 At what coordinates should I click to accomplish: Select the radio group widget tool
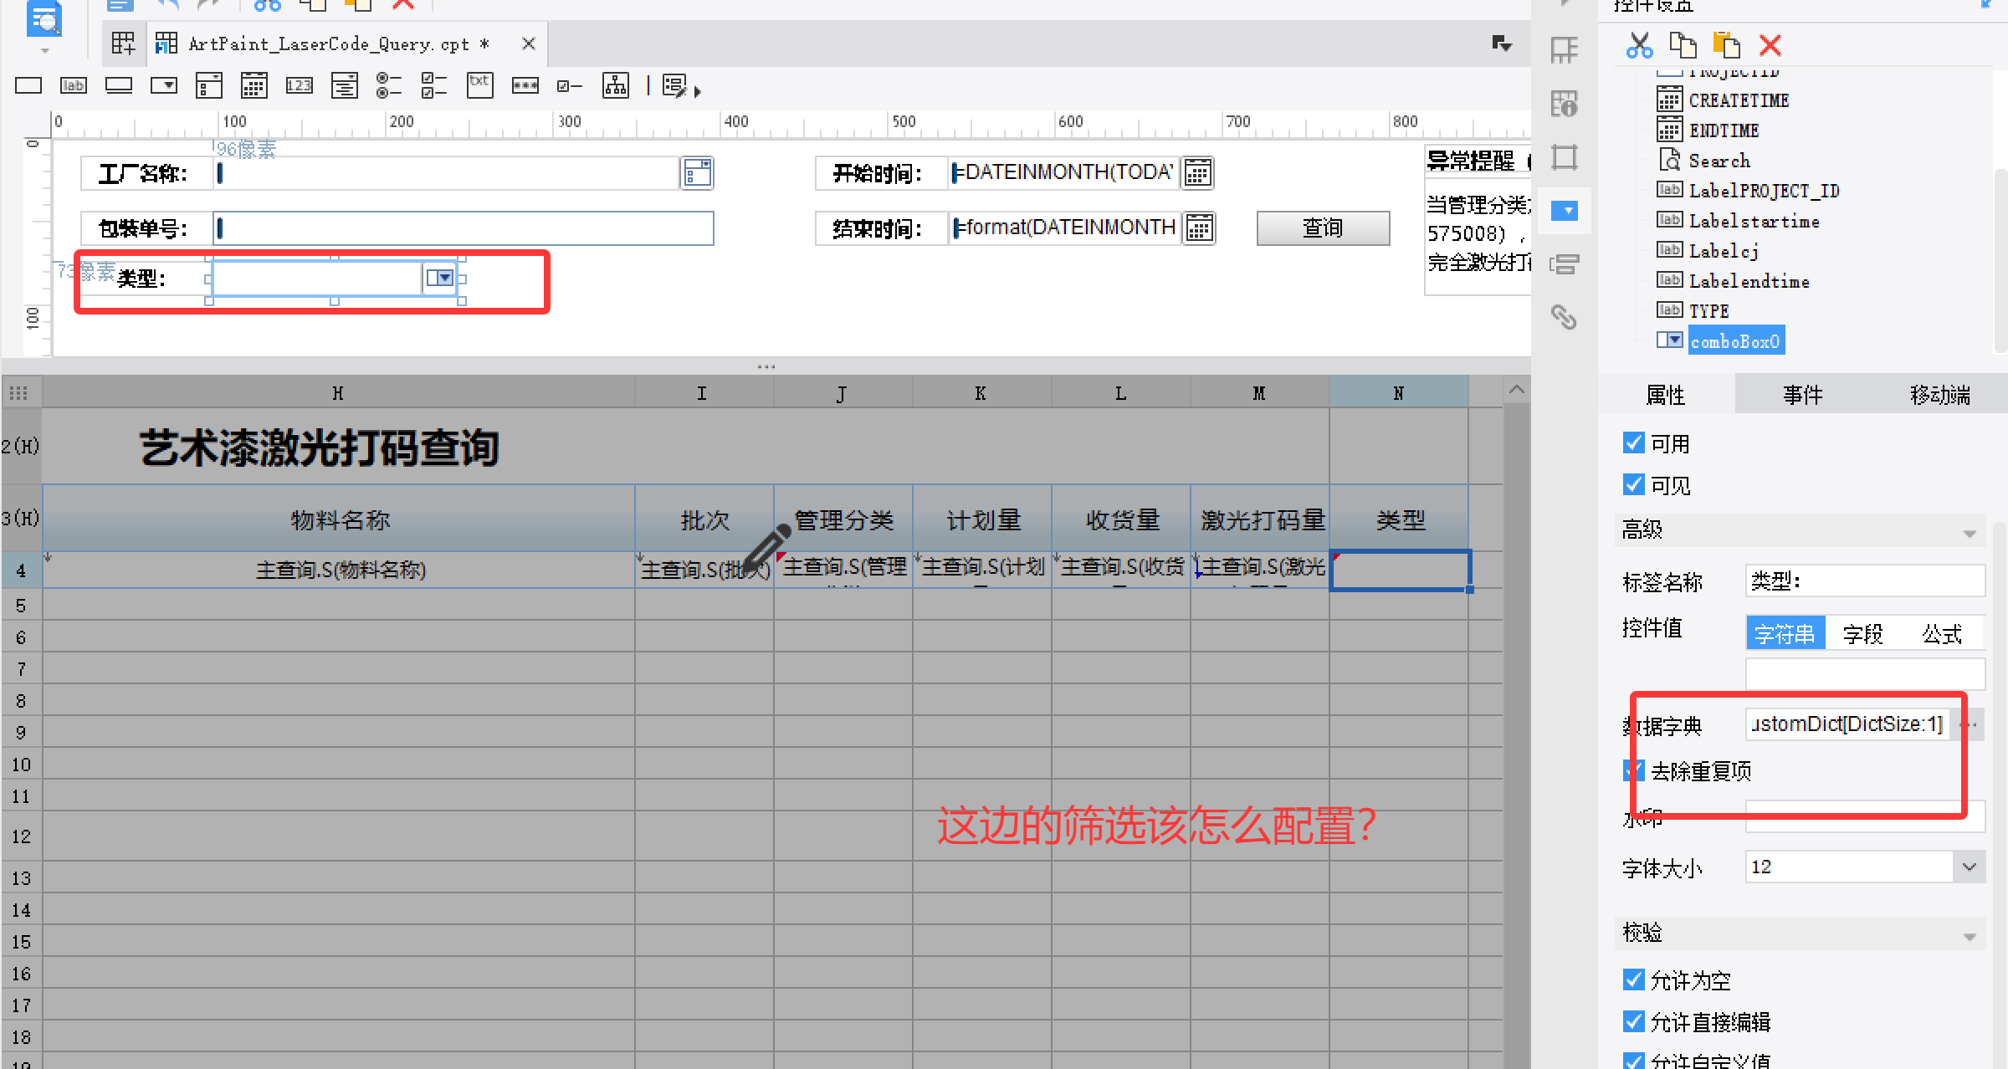(389, 85)
